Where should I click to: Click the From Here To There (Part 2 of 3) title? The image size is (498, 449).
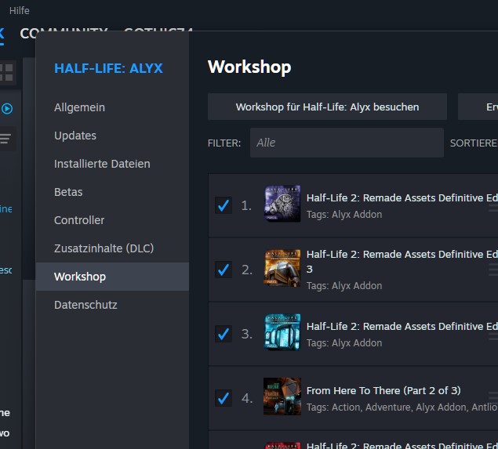pos(383,390)
